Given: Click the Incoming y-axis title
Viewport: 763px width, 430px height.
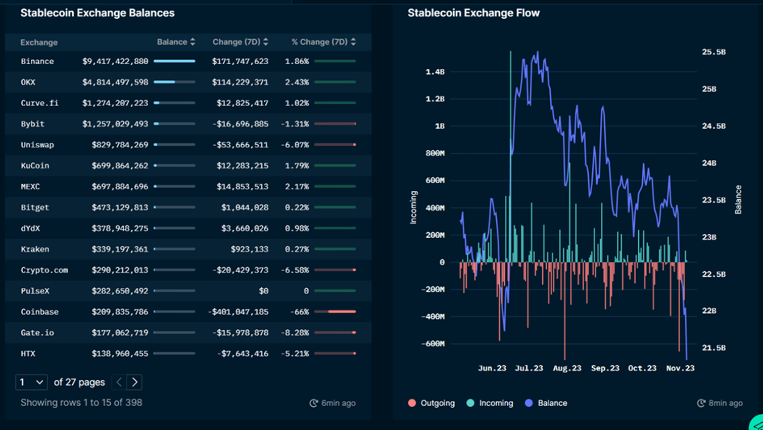Looking at the screenshot, I should (413, 207).
